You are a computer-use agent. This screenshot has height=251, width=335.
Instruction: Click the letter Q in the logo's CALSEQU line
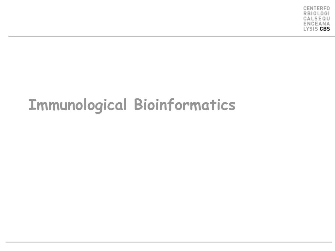pyautogui.click(x=324, y=19)
